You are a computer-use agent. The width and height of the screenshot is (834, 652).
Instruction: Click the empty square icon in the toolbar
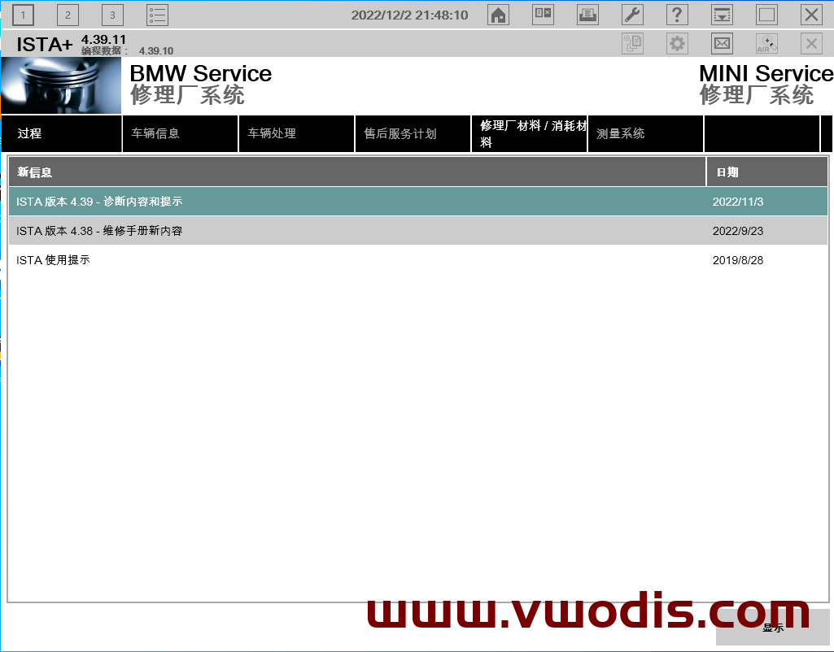tap(766, 14)
